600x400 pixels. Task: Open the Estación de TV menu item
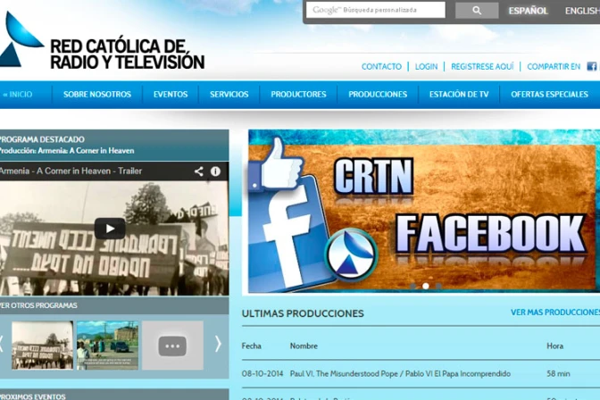click(x=459, y=95)
